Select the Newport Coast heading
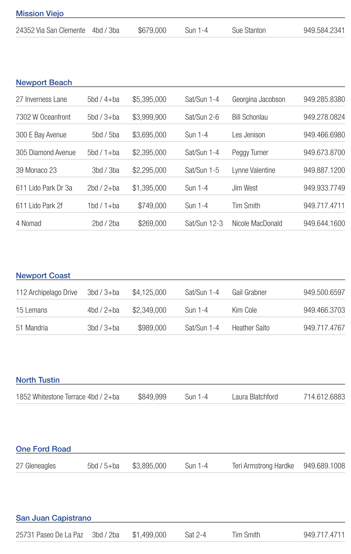The image size is (351, 554). pyautogui.click(x=43, y=275)
